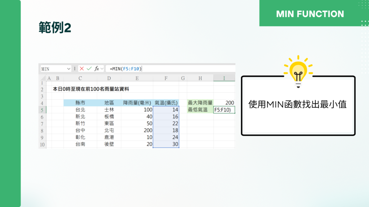Click the '彰化' cell

(x=80, y=137)
